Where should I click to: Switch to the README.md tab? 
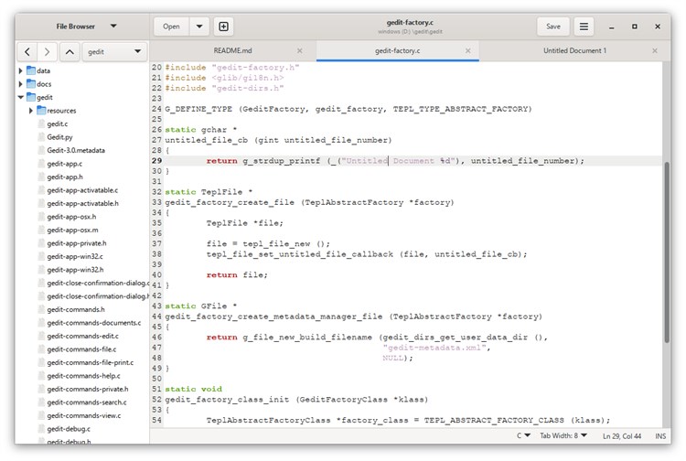click(x=232, y=50)
